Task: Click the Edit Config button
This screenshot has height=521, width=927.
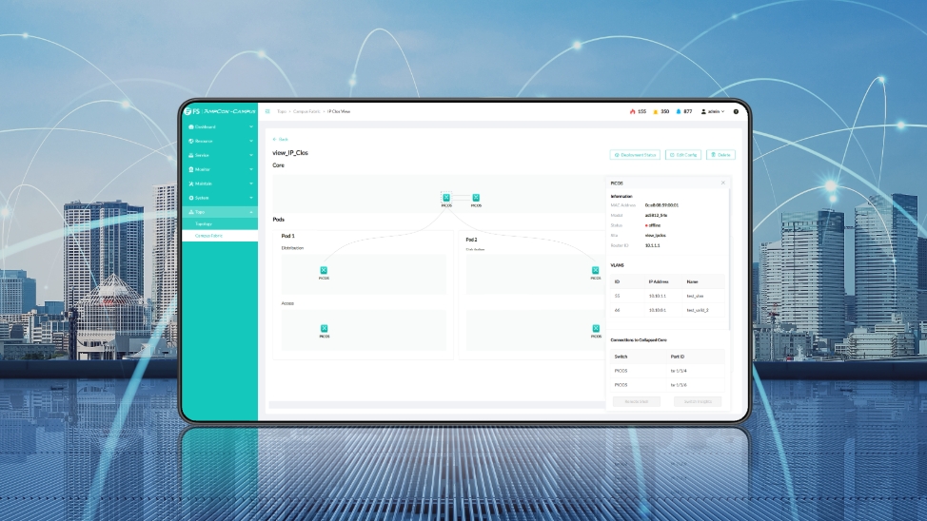Action: pyautogui.click(x=683, y=154)
